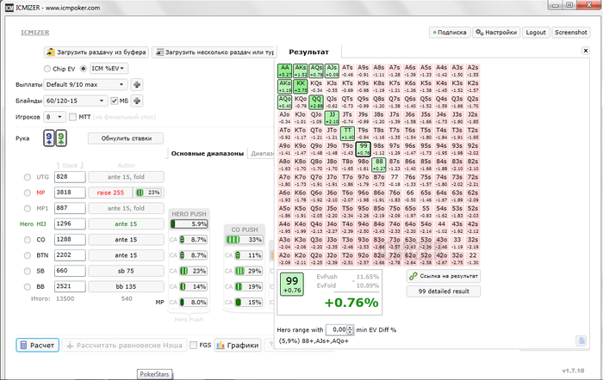603x380 pixels.
Task: Click the document icon in the result panel corner
Action: [581, 340]
